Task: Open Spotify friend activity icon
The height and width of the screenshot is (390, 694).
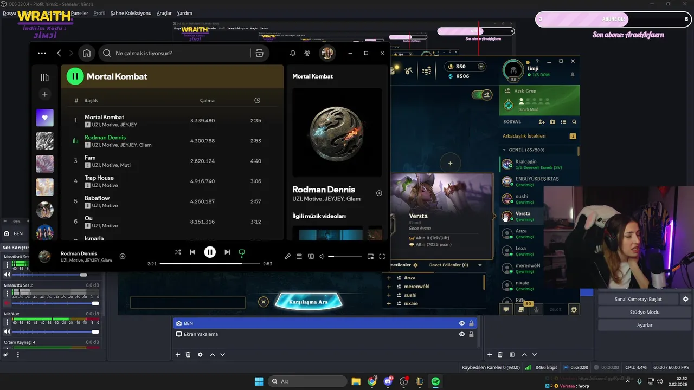Action: click(x=307, y=53)
